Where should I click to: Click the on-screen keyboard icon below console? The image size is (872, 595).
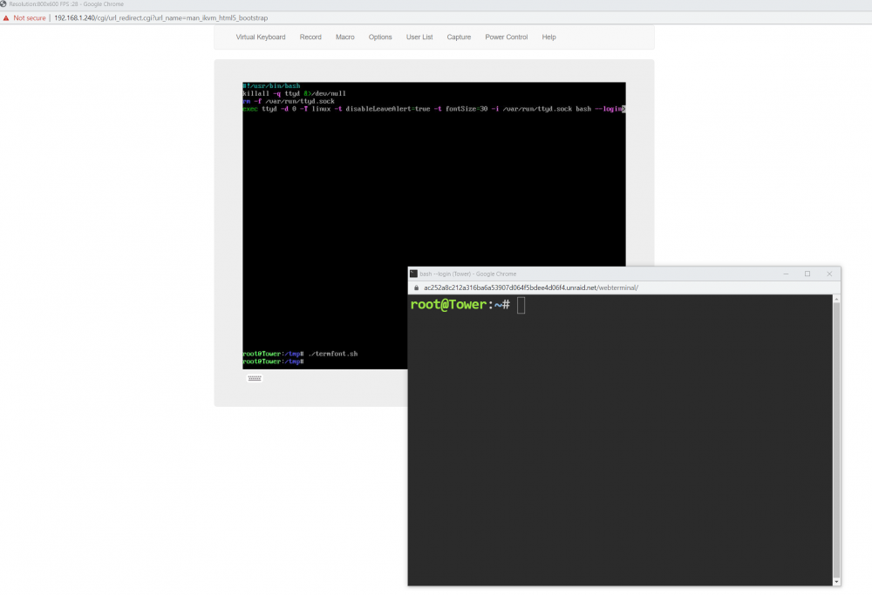(x=255, y=378)
